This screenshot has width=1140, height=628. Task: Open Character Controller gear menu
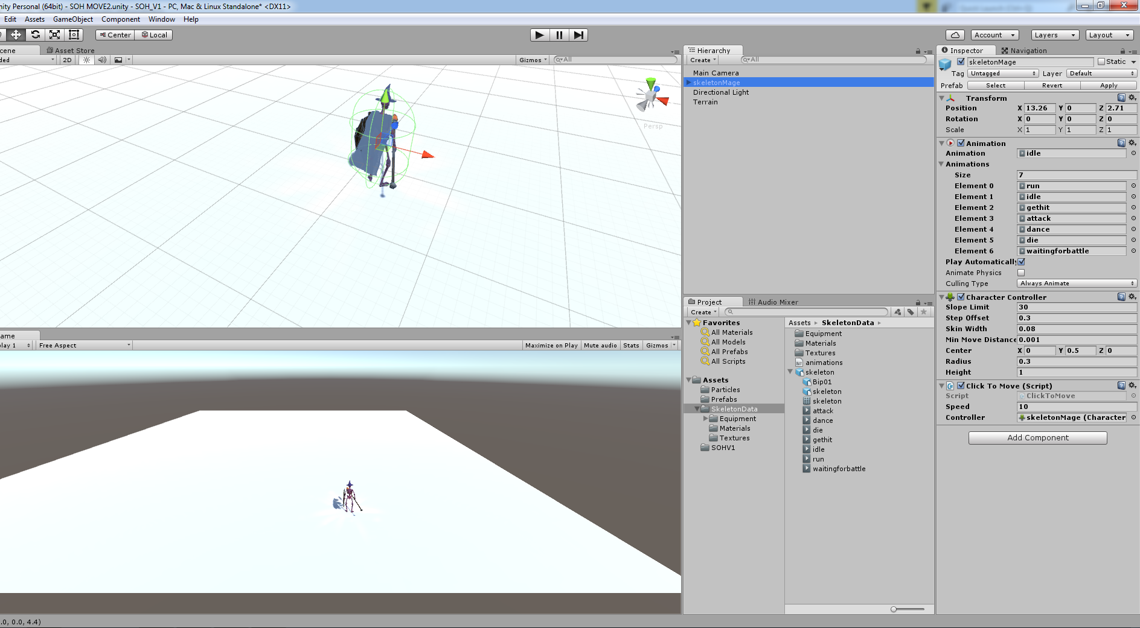coord(1132,297)
